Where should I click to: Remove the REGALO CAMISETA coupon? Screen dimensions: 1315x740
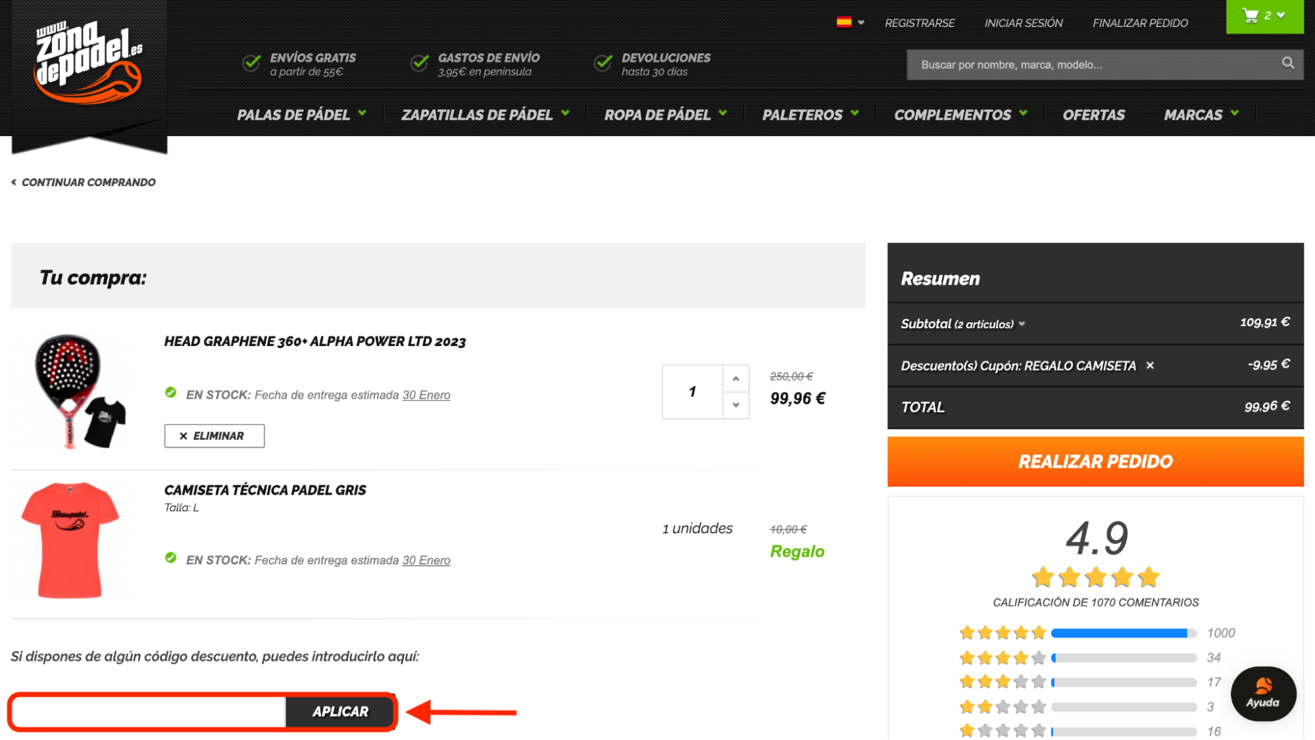click(x=1150, y=366)
